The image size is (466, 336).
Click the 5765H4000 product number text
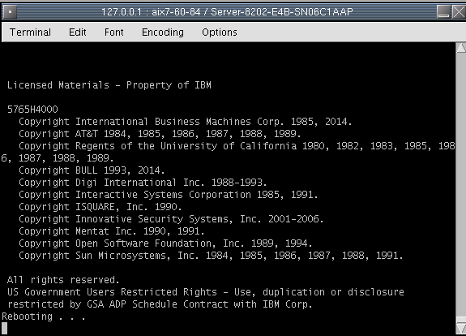tap(32, 110)
